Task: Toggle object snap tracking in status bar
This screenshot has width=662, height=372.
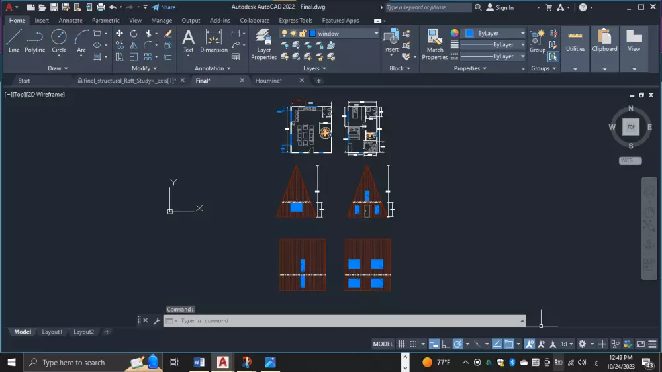Action: (497, 344)
